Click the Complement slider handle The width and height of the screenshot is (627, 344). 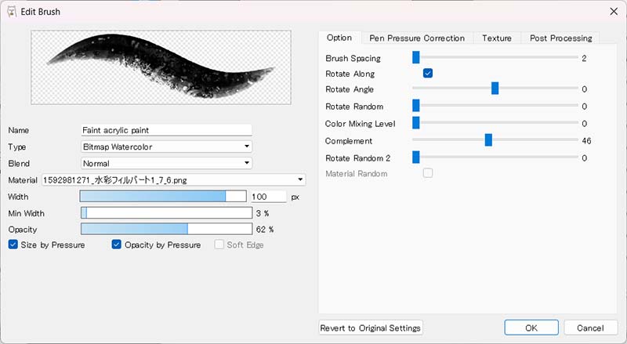click(x=488, y=139)
